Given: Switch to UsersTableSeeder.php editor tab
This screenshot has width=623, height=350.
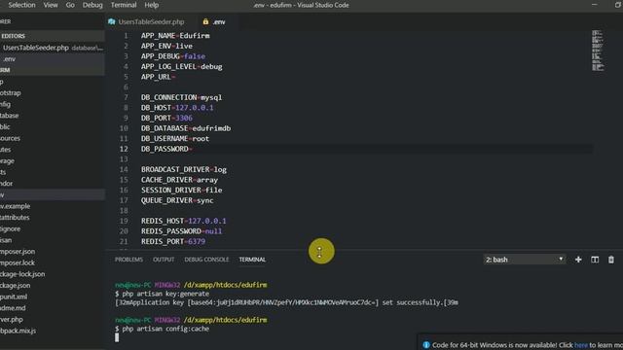Looking at the screenshot, I should [151, 21].
